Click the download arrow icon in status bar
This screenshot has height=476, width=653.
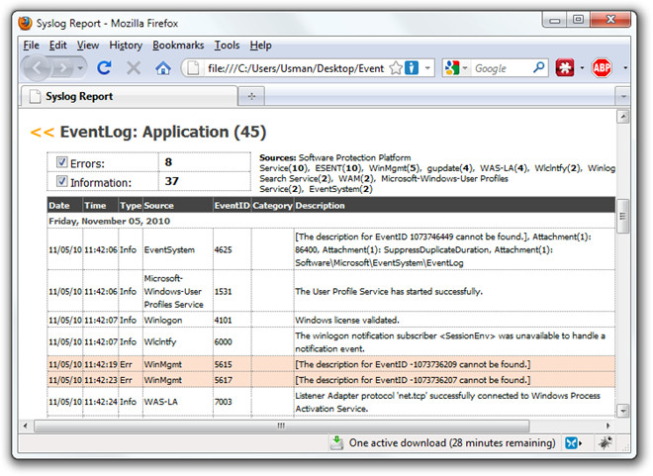(336, 443)
